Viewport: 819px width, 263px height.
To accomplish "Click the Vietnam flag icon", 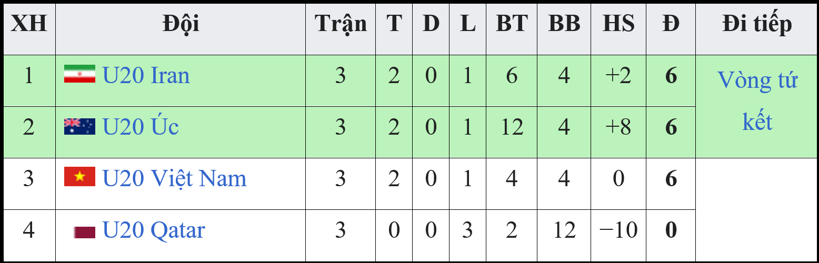I will (79, 176).
